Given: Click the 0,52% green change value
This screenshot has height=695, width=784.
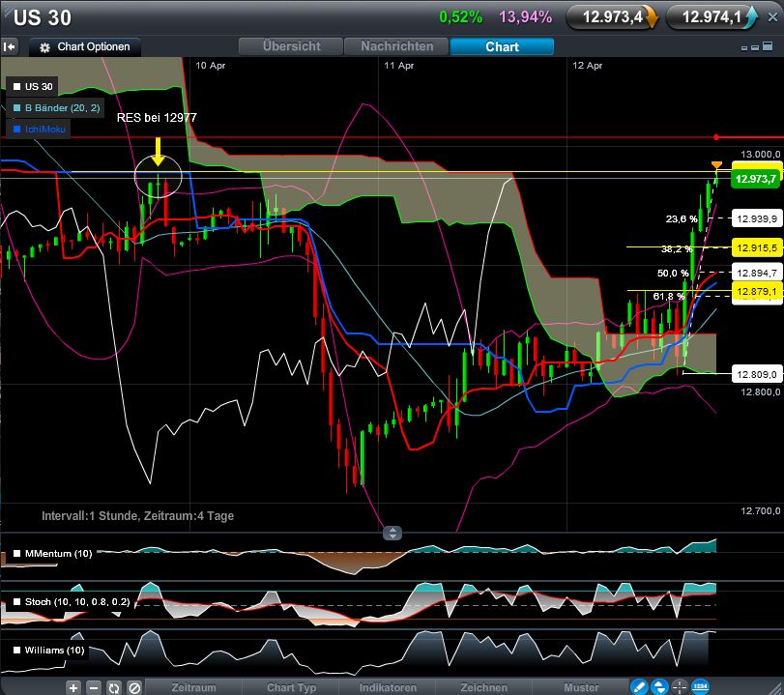Looking at the screenshot, I should 460,17.
